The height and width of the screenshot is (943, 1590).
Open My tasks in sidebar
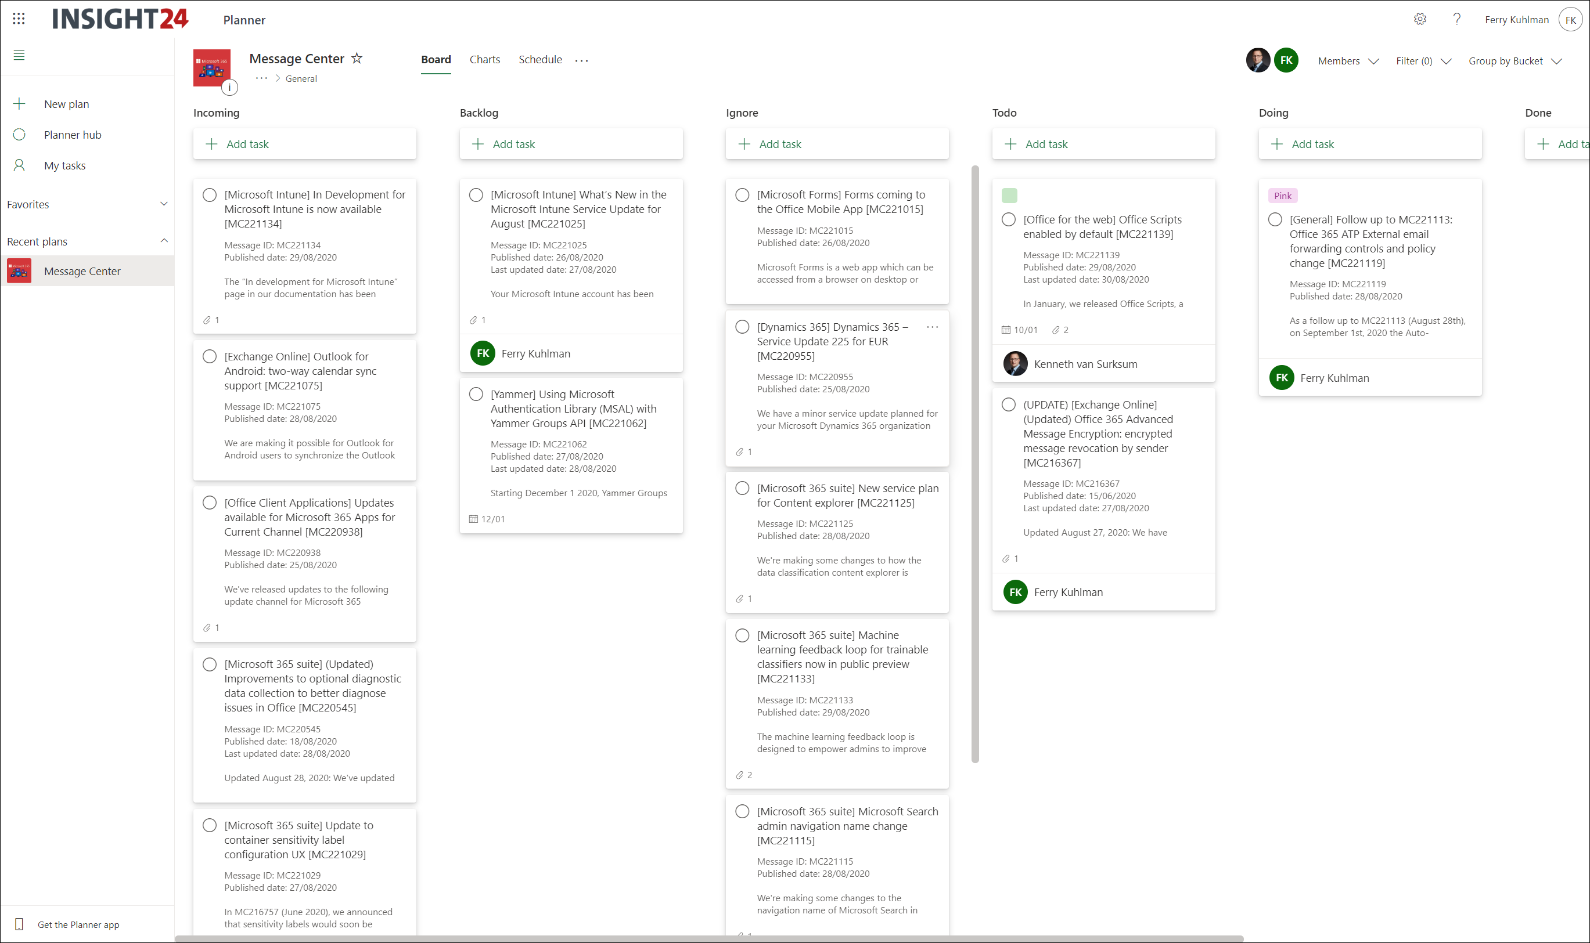pyautogui.click(x=64, y=165)
